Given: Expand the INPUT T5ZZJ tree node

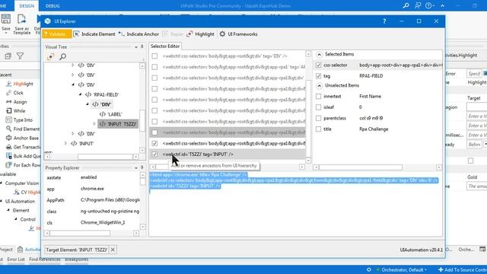Looking at the screenshot, I should click(x=94, y=124).
